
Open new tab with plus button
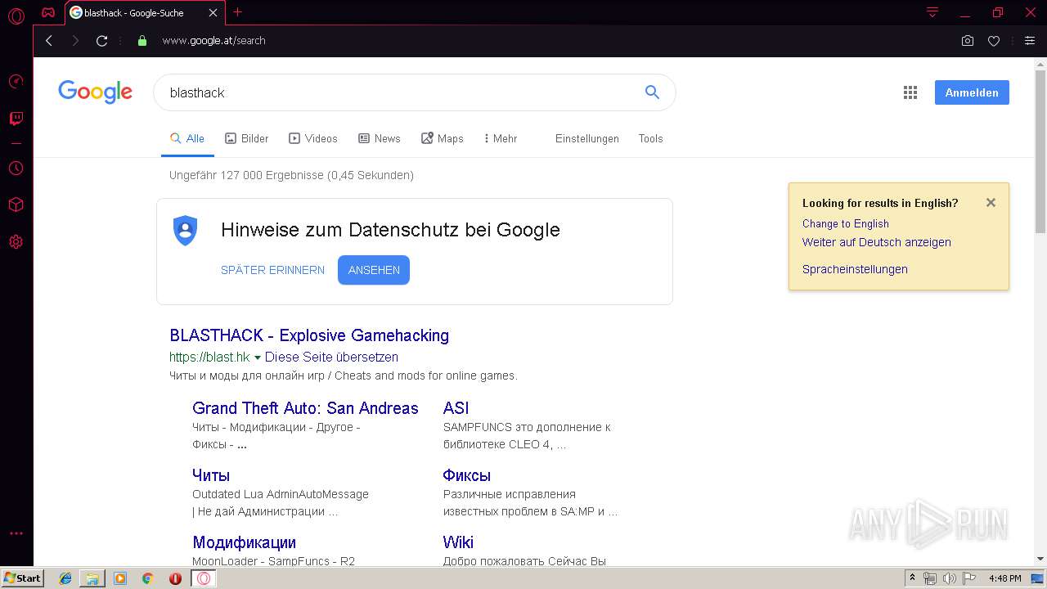(x=237, y=12)
